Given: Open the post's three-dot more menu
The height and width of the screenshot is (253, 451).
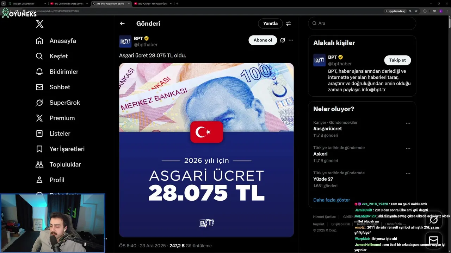Looking at the screenshot, I should point(291,40).
